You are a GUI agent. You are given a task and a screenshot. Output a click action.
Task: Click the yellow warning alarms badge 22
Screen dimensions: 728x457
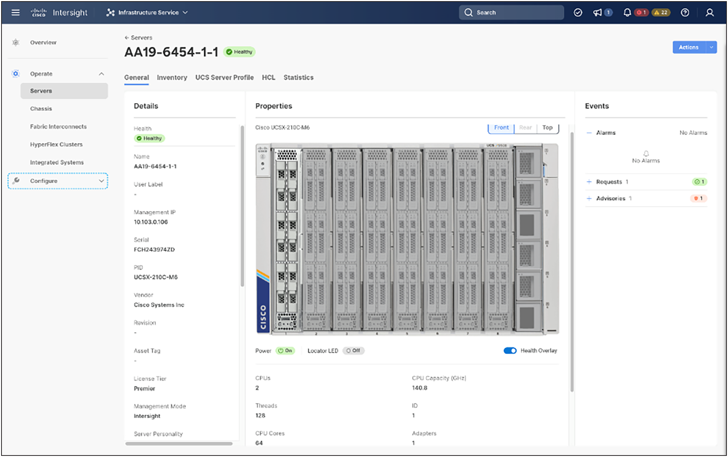(x=661, y=12)
